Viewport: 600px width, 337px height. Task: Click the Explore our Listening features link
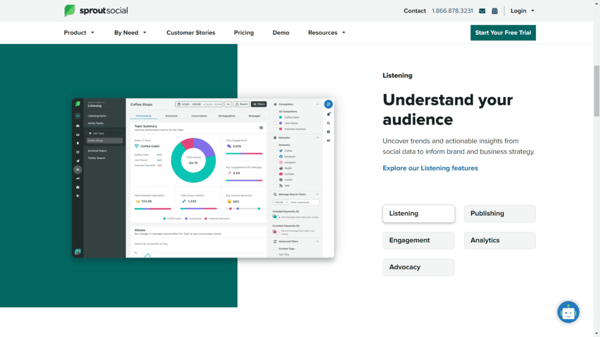pos(430,168)
